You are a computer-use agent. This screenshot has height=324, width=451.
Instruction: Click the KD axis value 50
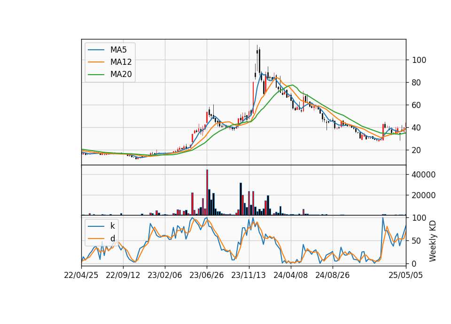pos(417,240)
